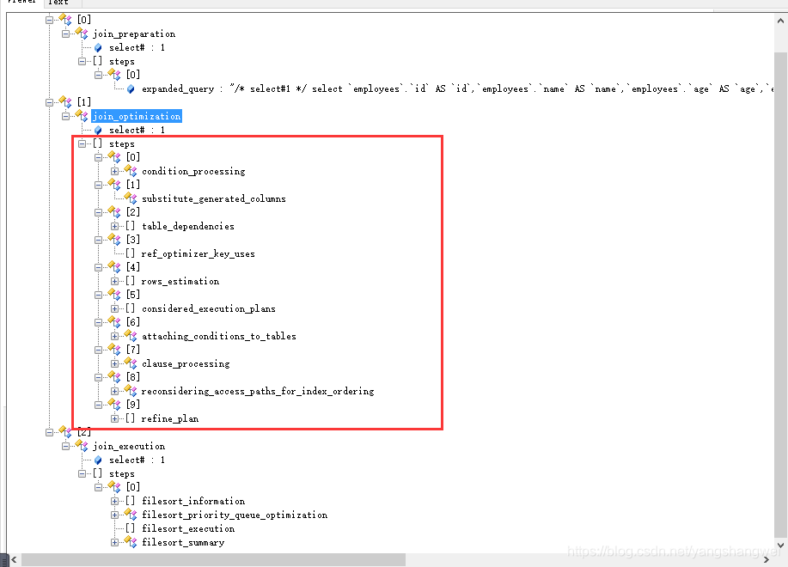Screen dimensions: 788x567
Task: Expand the filesort_information array node
Action: (x=115, y=501)
